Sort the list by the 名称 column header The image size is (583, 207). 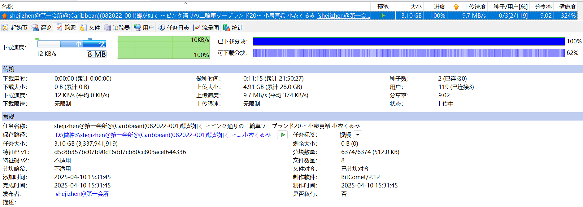(185, 7)
